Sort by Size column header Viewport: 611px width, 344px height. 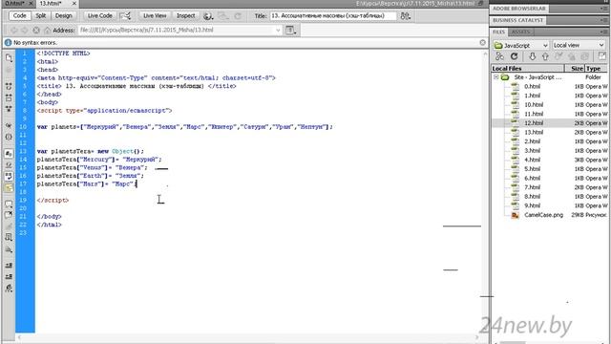[x=575, y=68]
